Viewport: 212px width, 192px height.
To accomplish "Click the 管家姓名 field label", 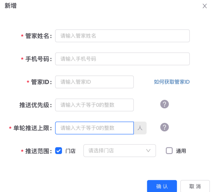I will pos(38,36).
